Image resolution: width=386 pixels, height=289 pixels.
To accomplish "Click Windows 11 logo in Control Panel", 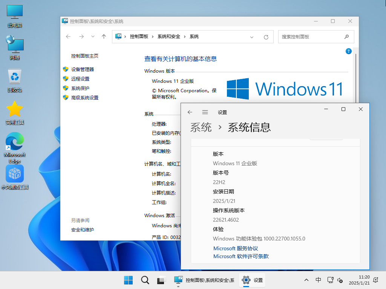I will pos(285,89).
